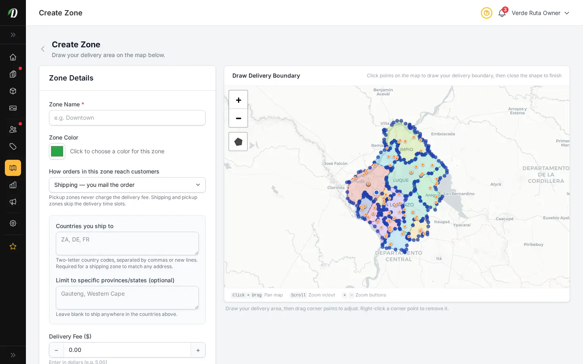Click the Zone Details heading
The image size is (583, 364).
click(71, 78)
